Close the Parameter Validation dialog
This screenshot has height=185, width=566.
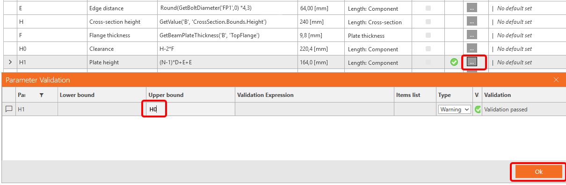556,80
